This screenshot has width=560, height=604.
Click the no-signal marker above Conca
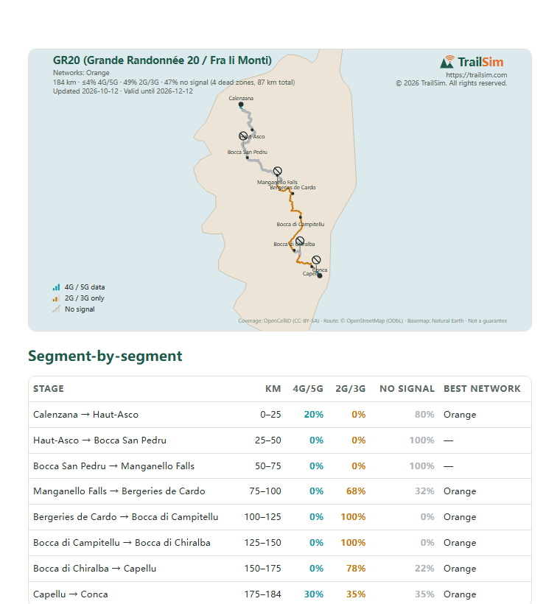click(316, 259)
